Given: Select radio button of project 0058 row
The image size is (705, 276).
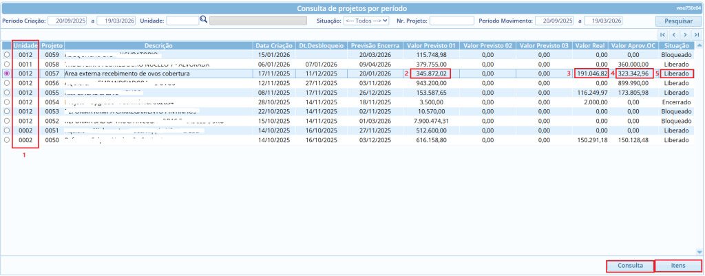Looking at the screenshot, I should coord(8,63).
